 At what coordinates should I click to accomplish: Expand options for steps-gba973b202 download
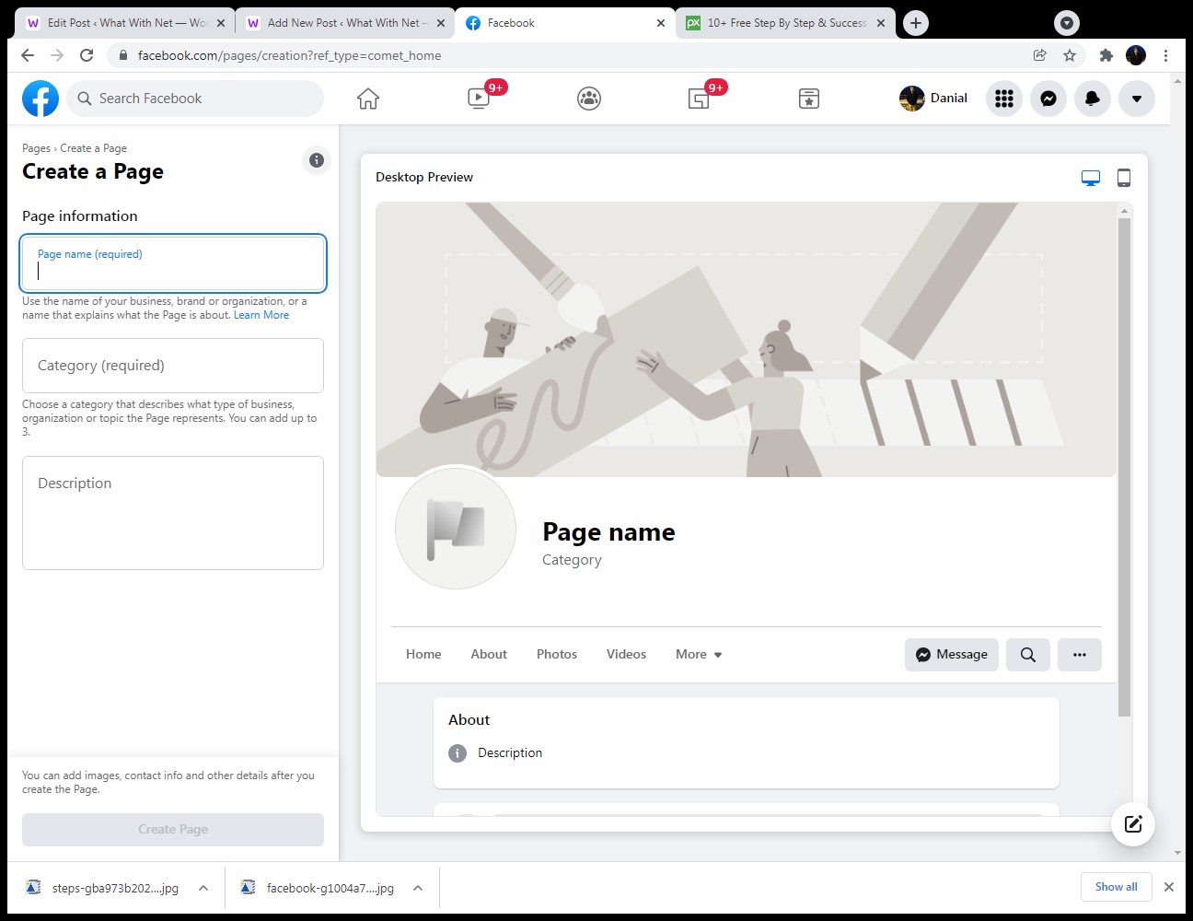click(x=202, y=887)
